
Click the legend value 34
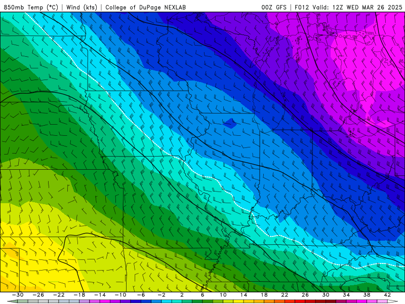[346, 295]
